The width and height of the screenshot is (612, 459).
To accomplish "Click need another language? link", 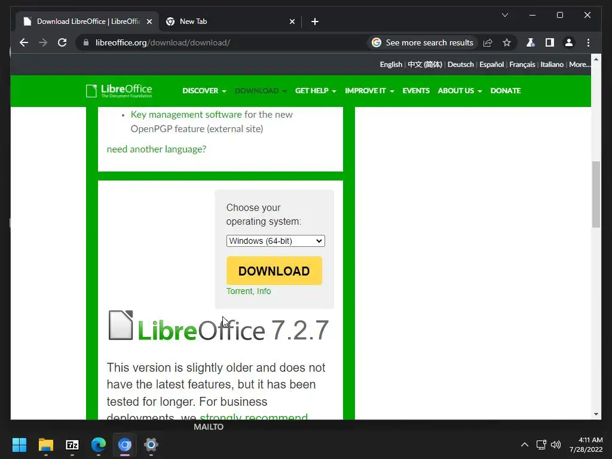I will coord(156,149).
